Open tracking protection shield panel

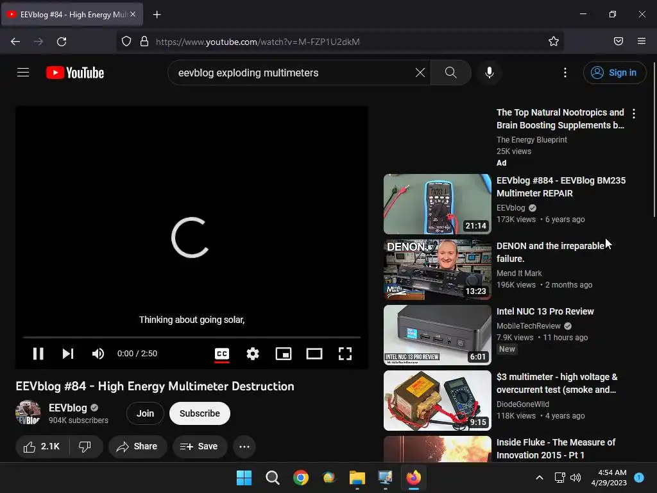pos(126,41)
